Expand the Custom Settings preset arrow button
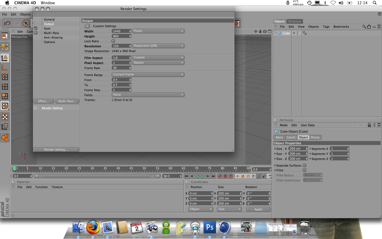The height and width of the screenshot is (239, 382). click(87, 26)
